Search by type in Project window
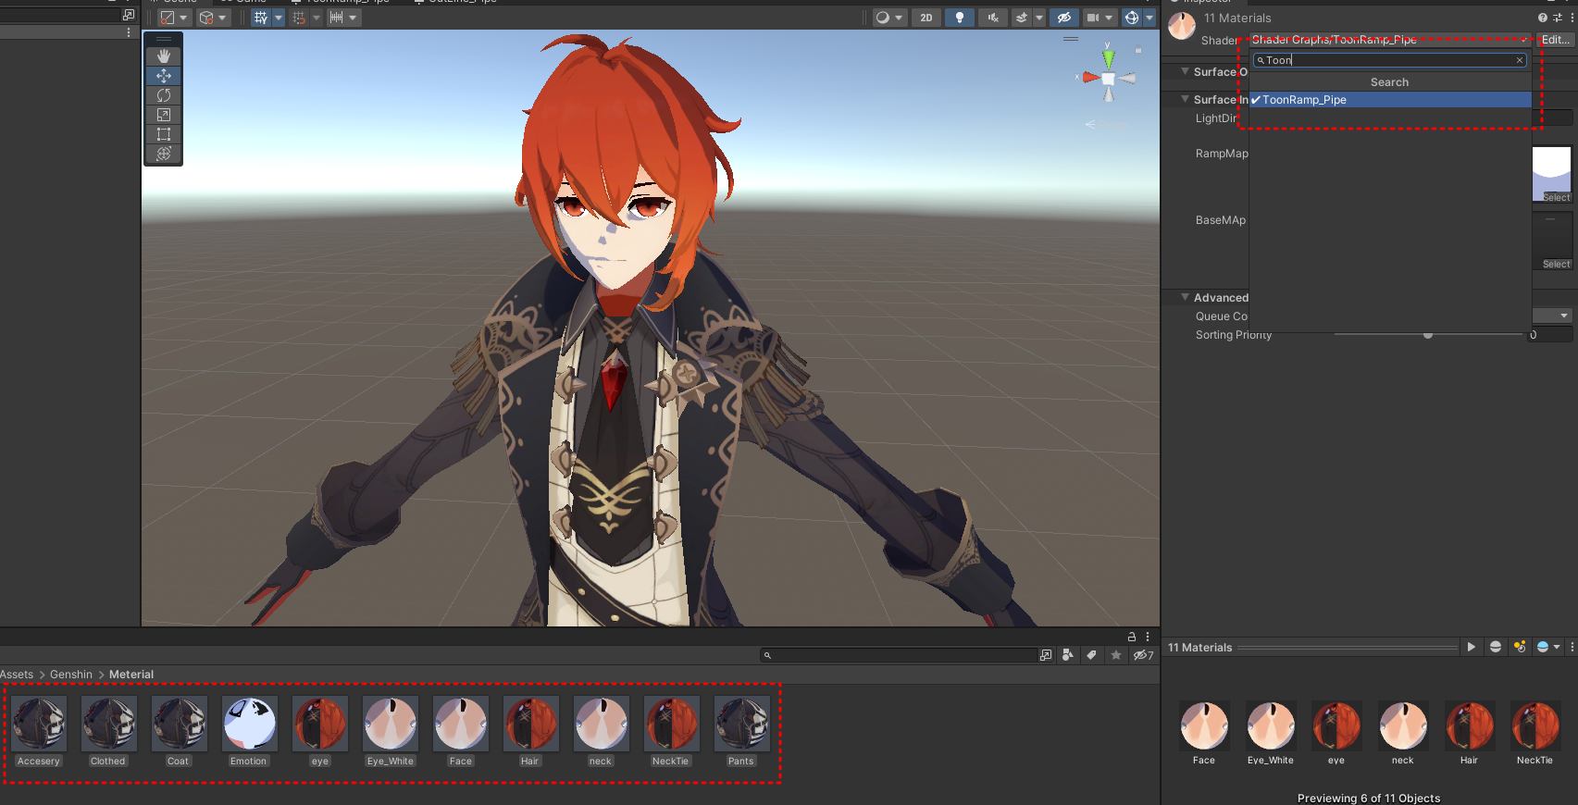The height and width of the screenshot is (805, 1578). point(1068,655)
